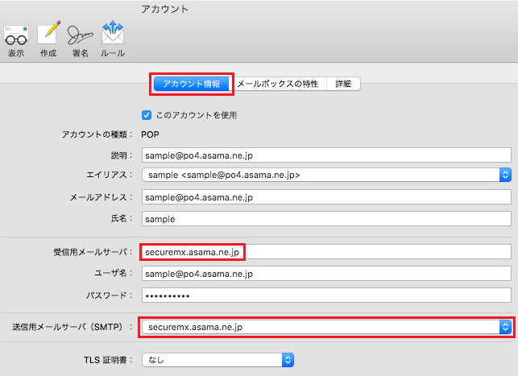The height and width of the screenshot is (376, 518).
Task: Open the 作成 (Composing) pencil icon
Action: pyautogui.click(x=48, y=40)
